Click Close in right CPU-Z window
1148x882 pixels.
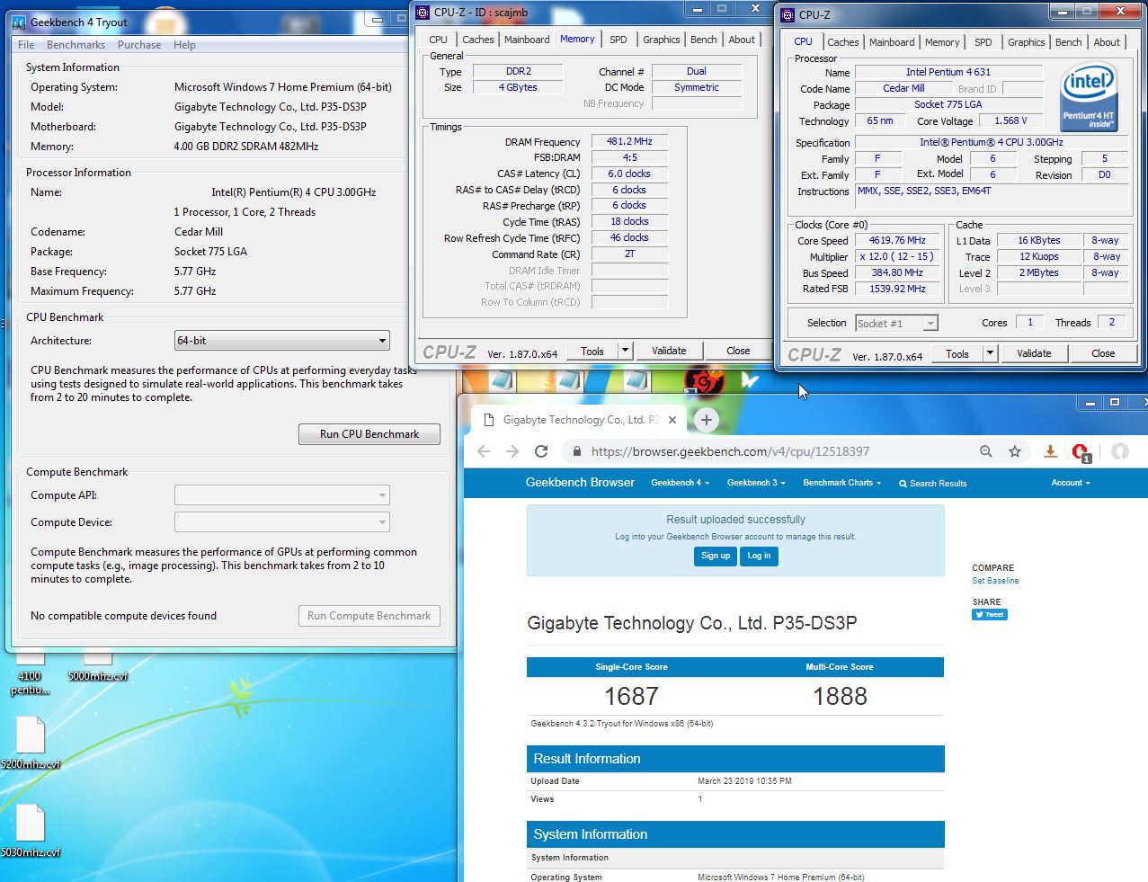click(x=1103, y=353)
